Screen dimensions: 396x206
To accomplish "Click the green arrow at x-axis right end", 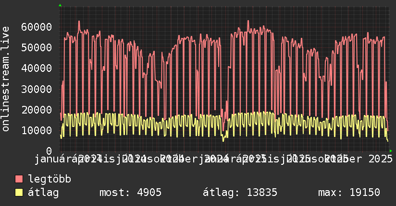I will [391, 151].
